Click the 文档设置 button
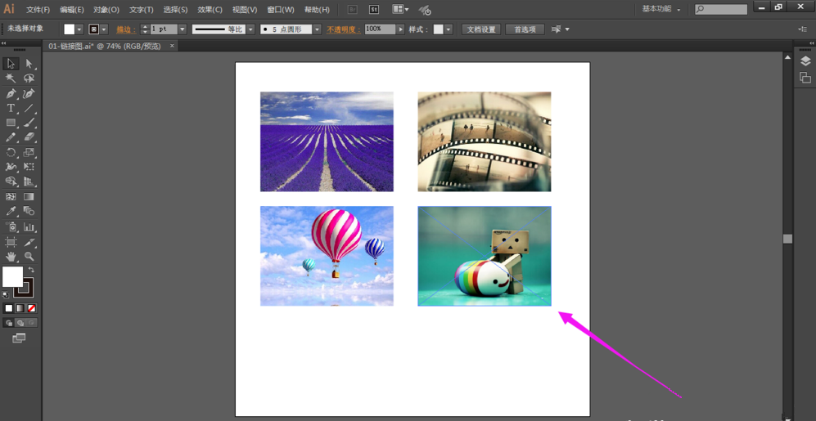Viewport: 816px width, 421px height. (481, 29)
